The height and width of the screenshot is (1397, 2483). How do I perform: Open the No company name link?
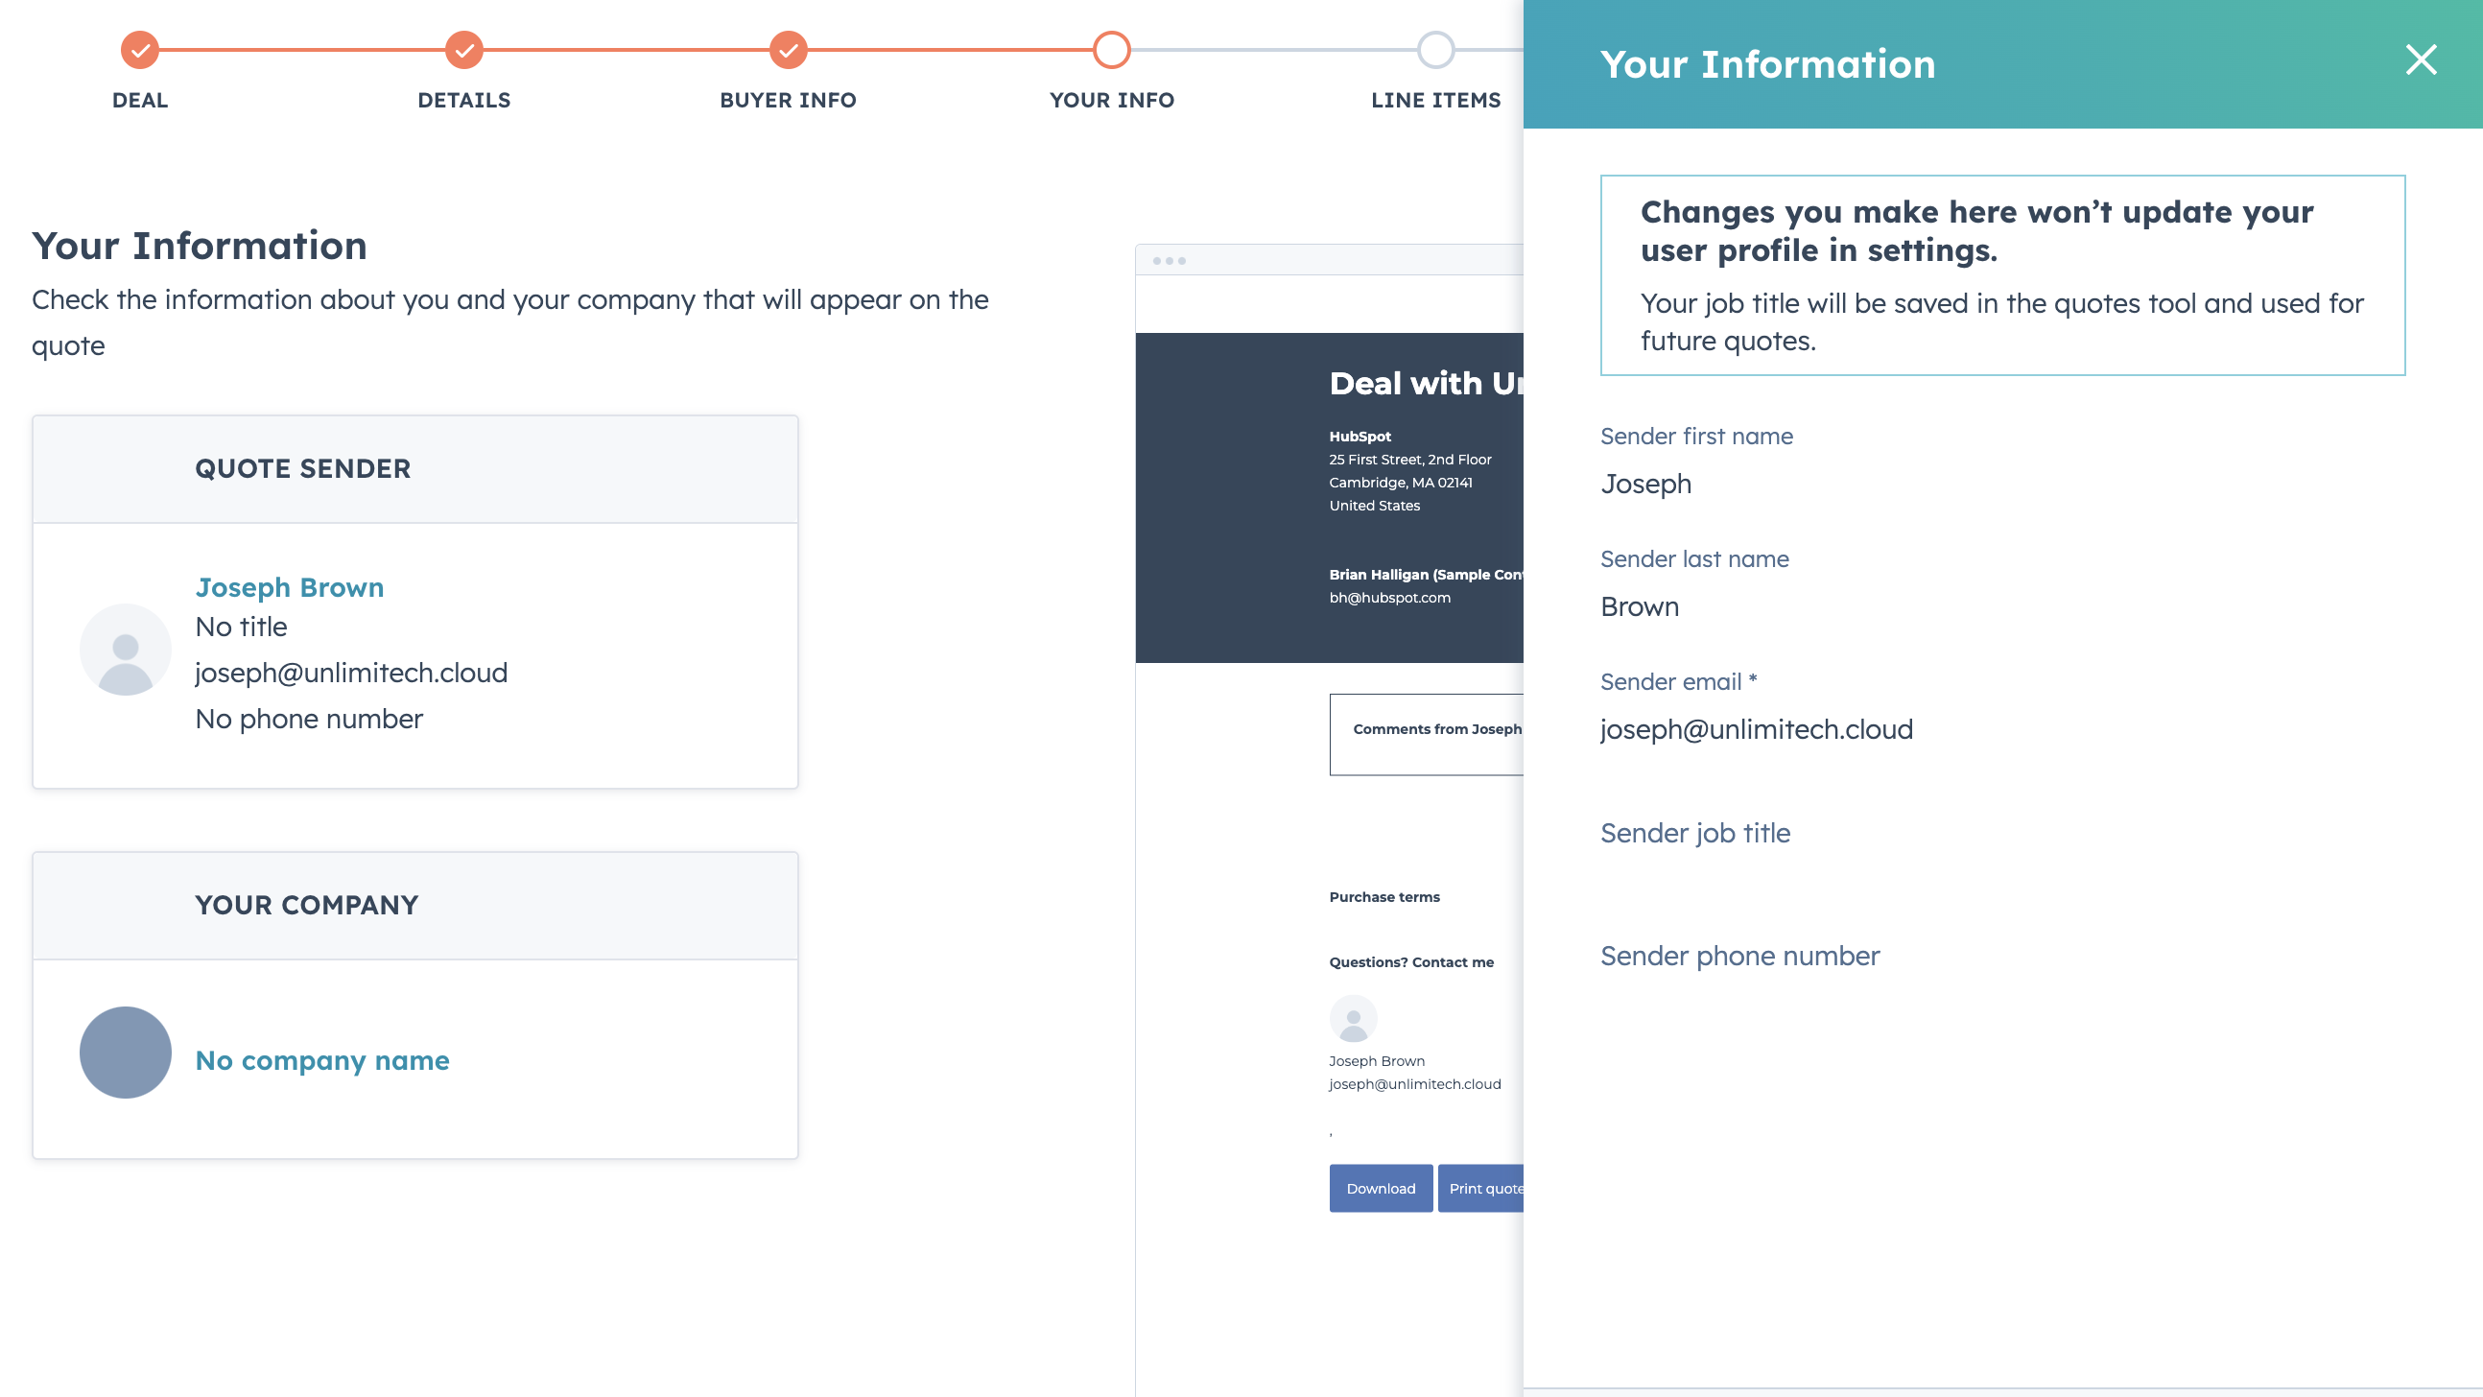coord(322,1060)
